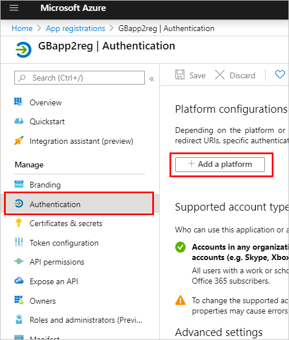
Task: Click the heart feedback icon
Action: pos(280,74)
